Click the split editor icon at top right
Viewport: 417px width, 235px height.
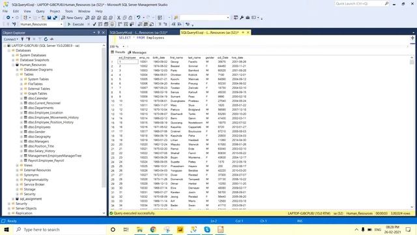[412, 38]
